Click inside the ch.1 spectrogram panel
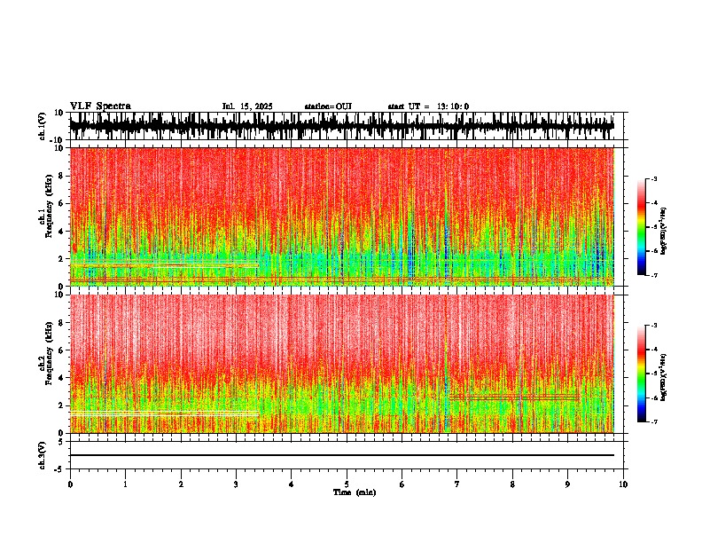 pos(342,216)
